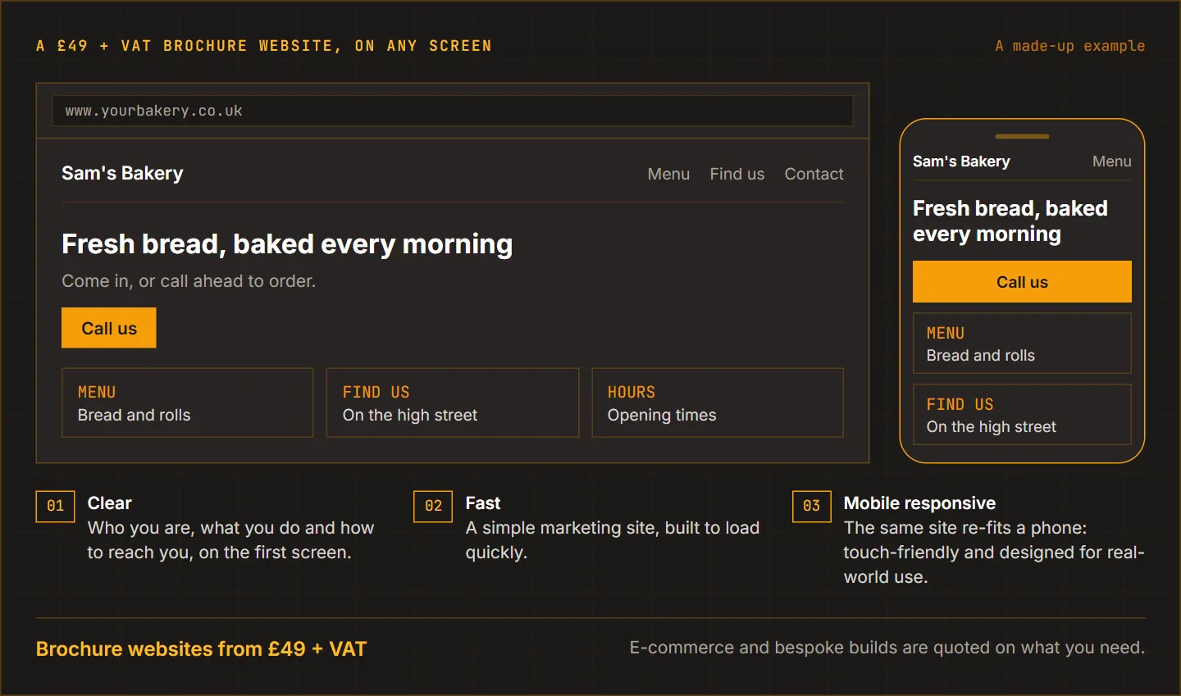
Task: Click "Come in, or call ahead to order."
Action: (x=189, y=281)
